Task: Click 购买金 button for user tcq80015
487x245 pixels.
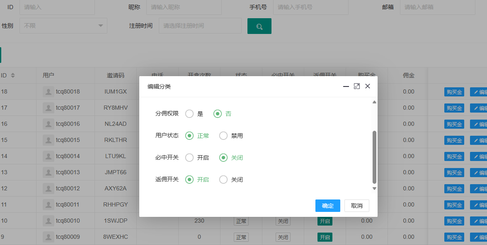Action: point(454,140)
